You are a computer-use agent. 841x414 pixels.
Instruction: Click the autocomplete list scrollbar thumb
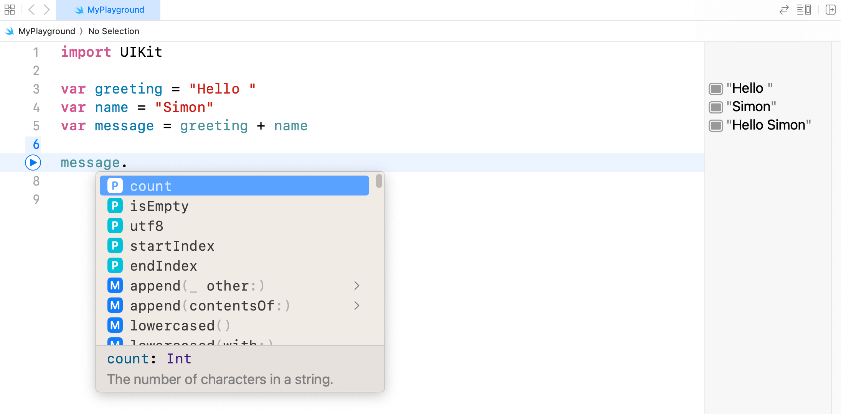[379, 181]
